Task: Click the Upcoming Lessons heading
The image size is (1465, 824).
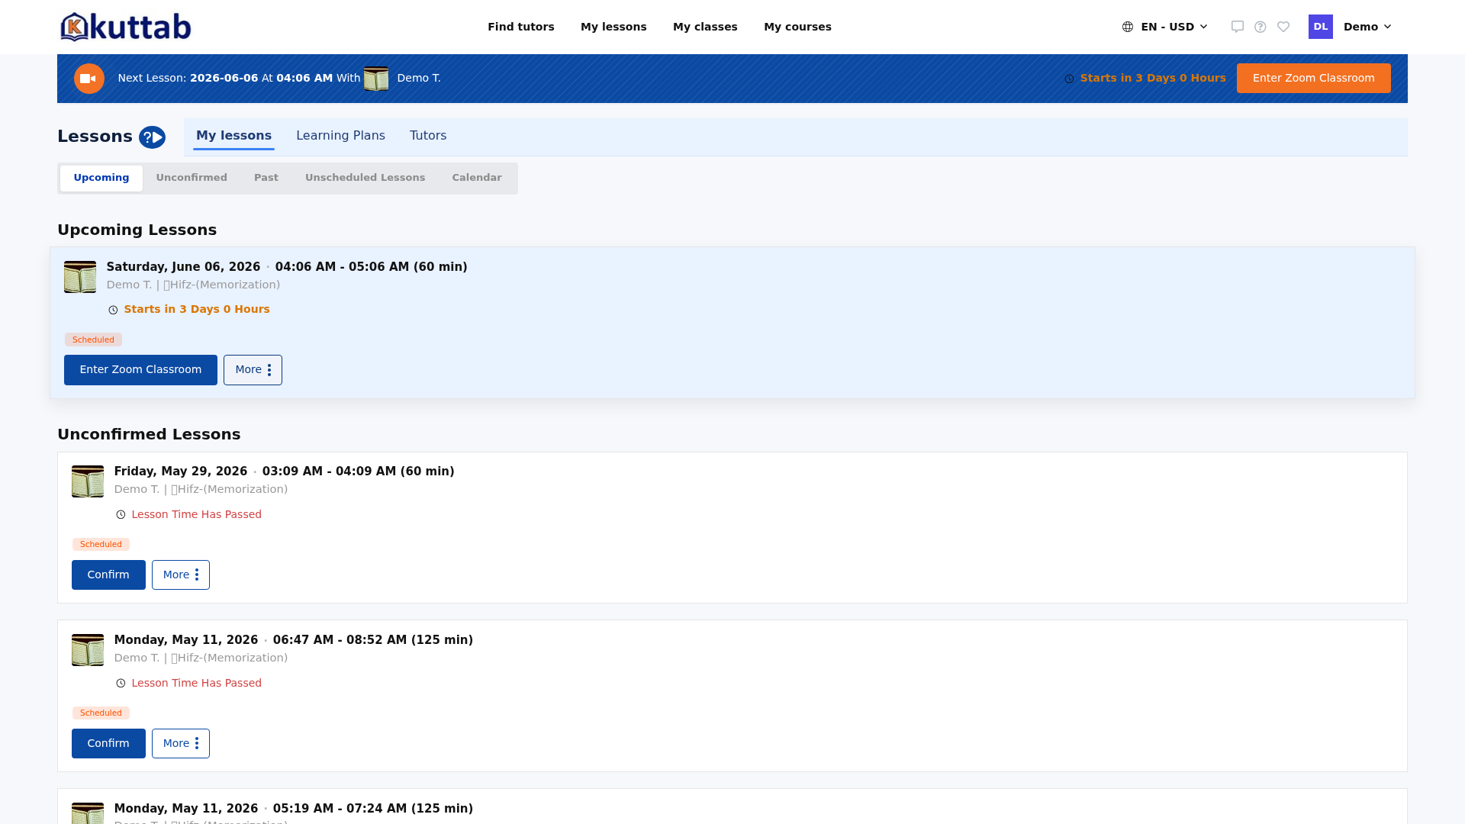Action: click(137, 230)
